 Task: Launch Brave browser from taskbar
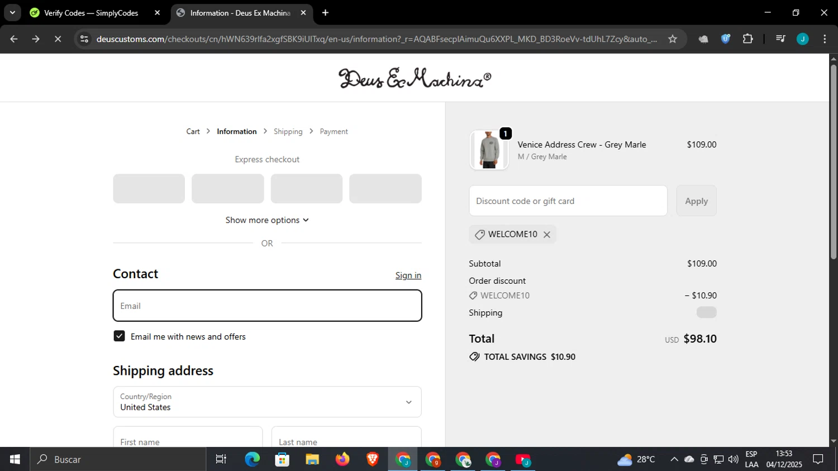coord(373,459)
